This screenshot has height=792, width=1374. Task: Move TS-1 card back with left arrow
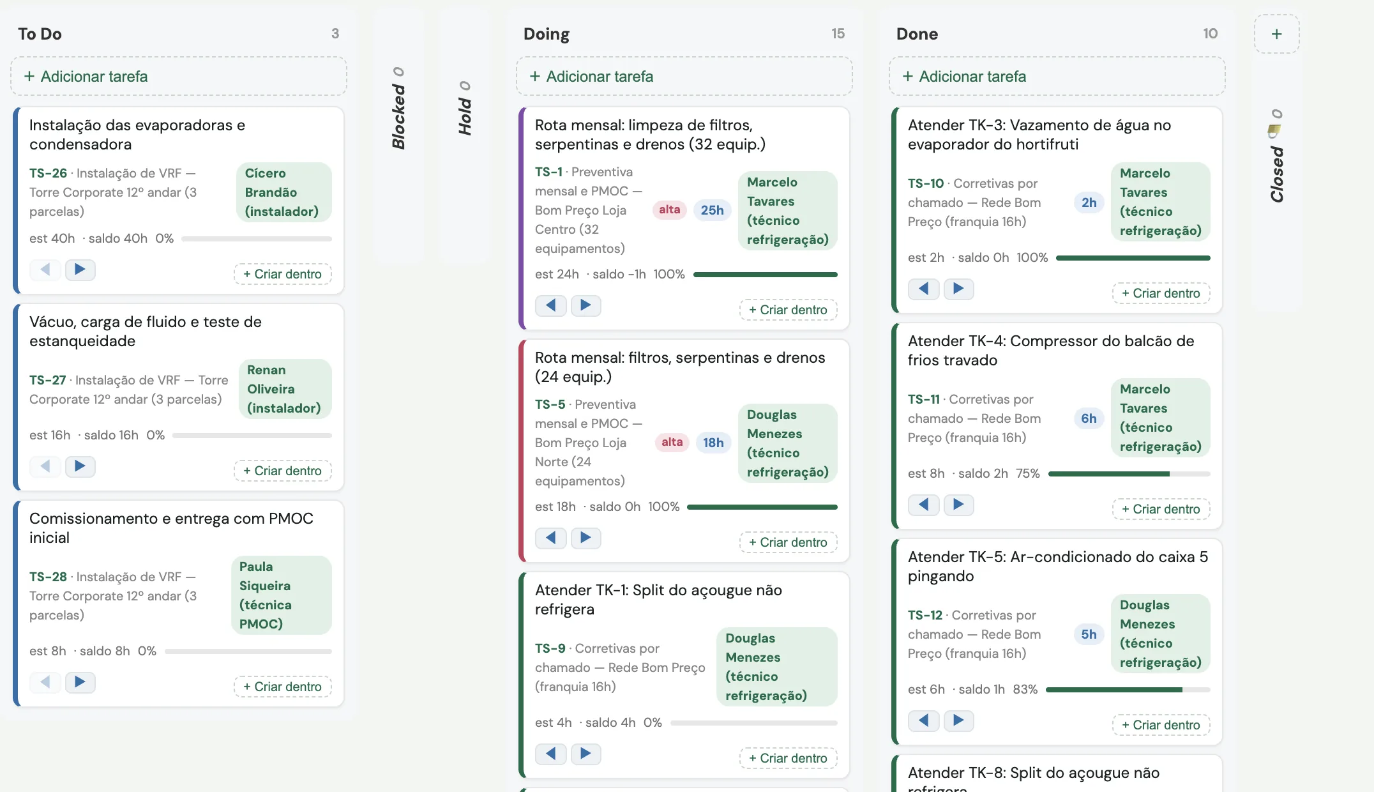point(550,305)
